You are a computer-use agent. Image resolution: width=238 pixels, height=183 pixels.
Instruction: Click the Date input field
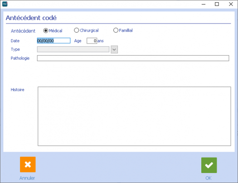point(54,41)
